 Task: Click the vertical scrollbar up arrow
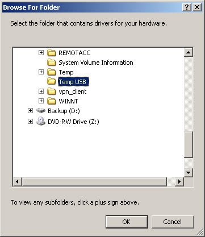(189, 52)
